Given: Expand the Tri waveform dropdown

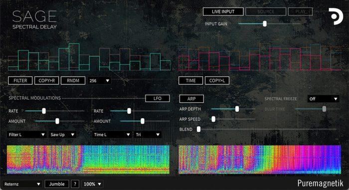Looking at the screenshot, I should point(148,135).
